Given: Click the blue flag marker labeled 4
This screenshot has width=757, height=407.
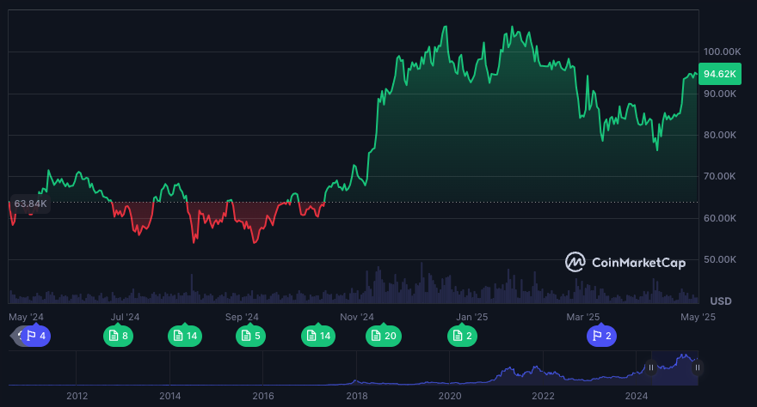Looking at the screenshot, I should 36,336.
